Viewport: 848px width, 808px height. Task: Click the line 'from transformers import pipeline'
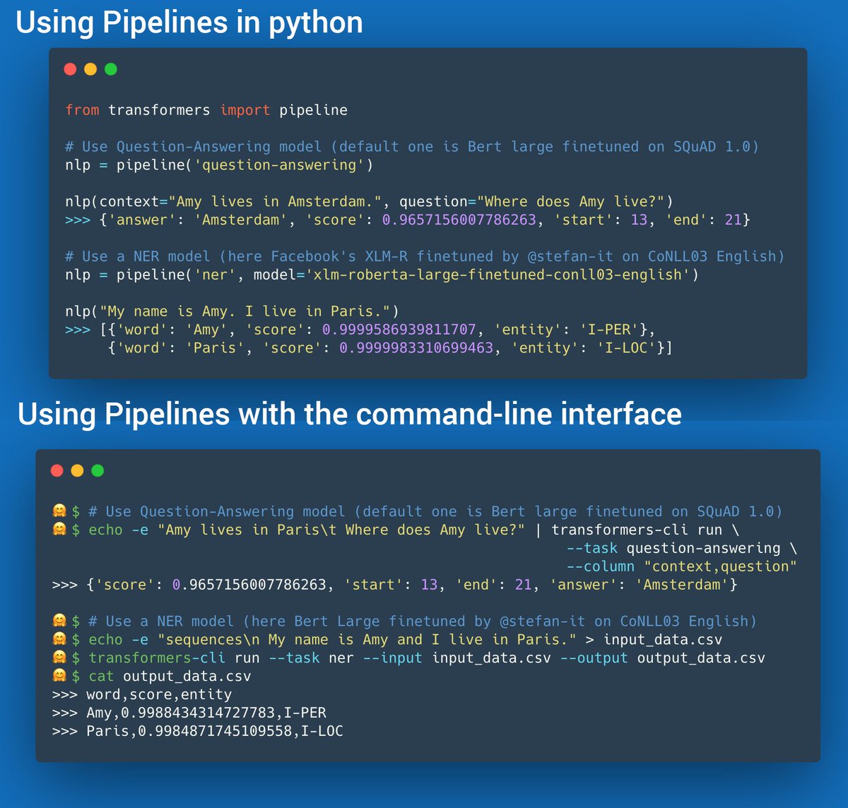206,110
